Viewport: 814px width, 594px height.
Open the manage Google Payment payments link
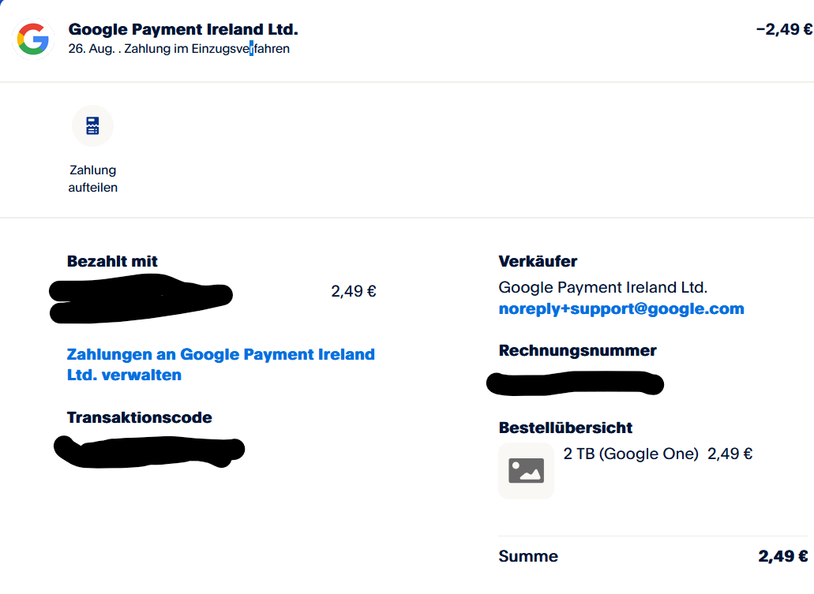click(220, 364)
